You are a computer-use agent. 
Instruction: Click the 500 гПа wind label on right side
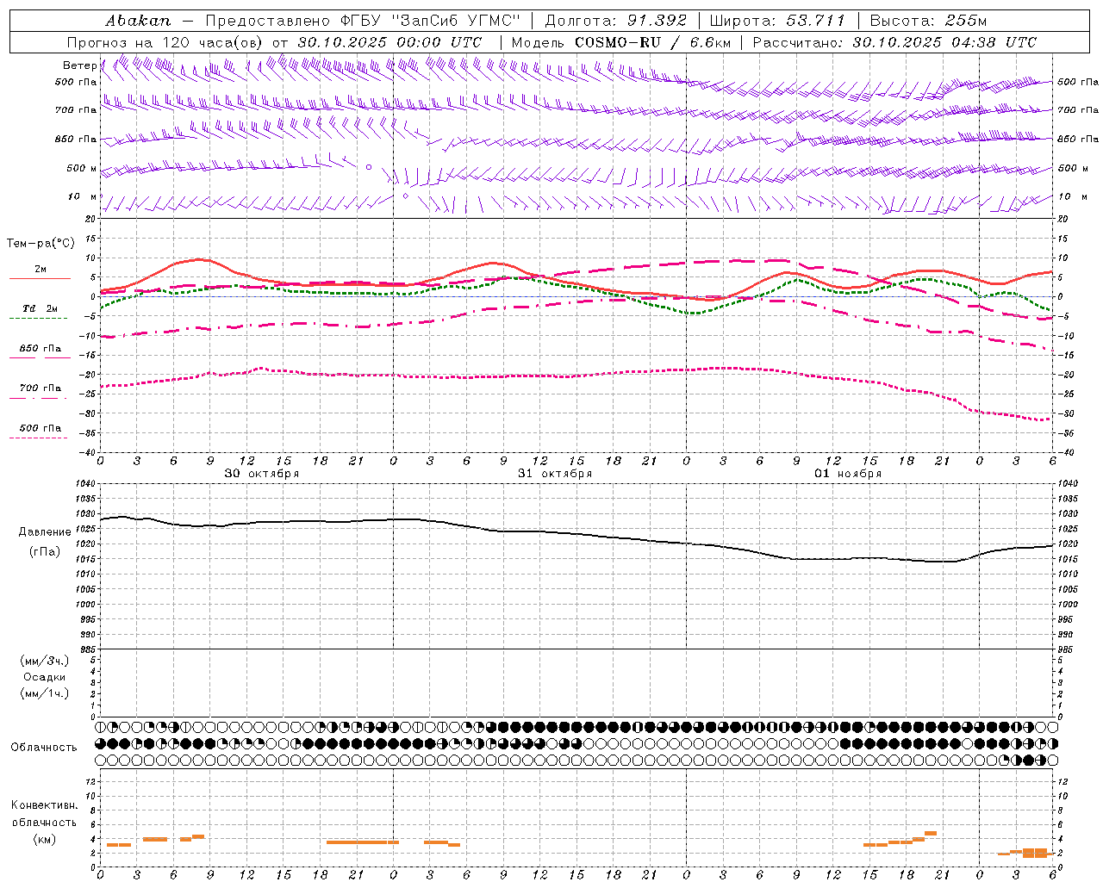point(1078,82)
